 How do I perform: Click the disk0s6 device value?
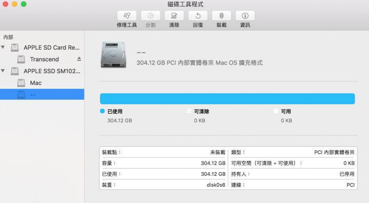pos(216,185)
